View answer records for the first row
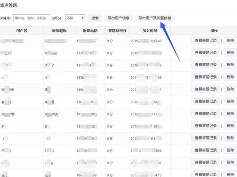The height and width of the screenshot is (177, 237). (x=205, y=40)
